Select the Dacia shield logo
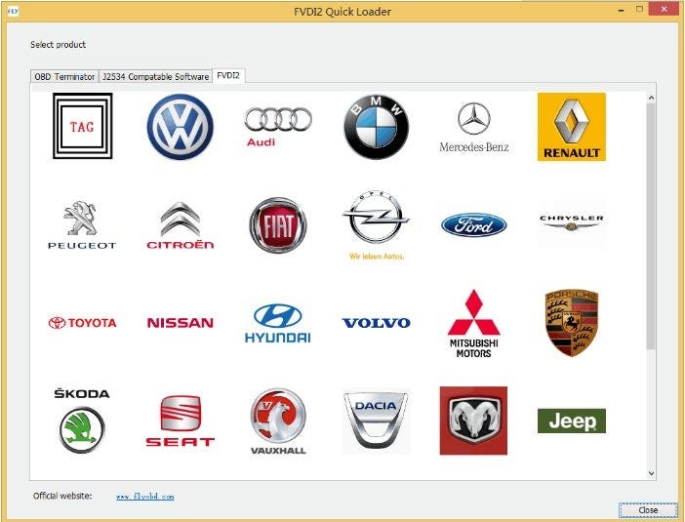This screenshot has width=685, height=522. click(376, 421)
